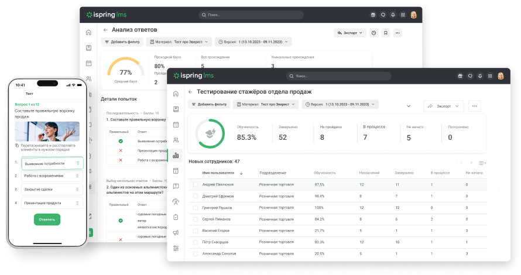Open settings sliders icon in front sidebar
This screenshot has height=275, width=521.
click(x=176, y=248)
